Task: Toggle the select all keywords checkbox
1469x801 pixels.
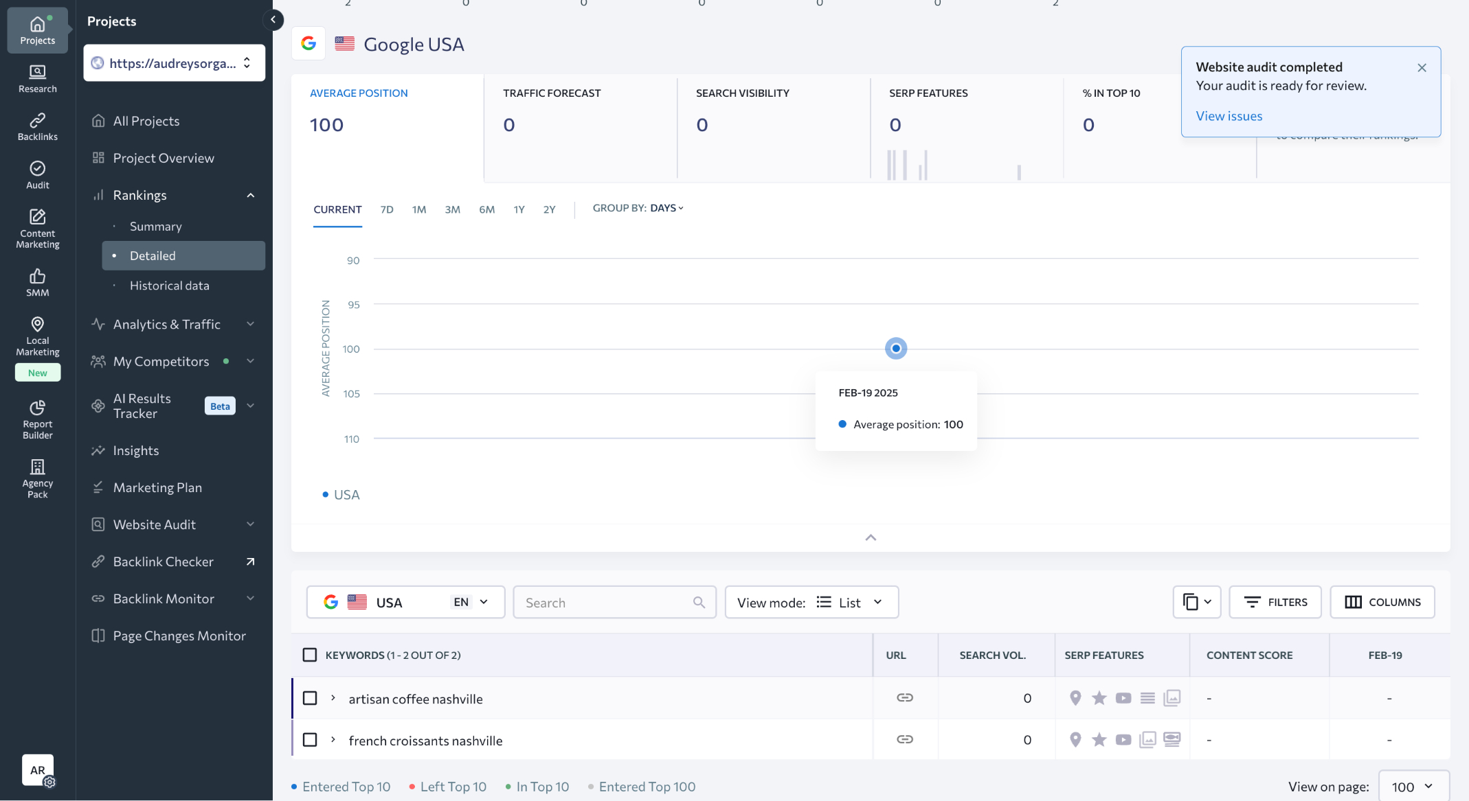Action: point(310,655)
